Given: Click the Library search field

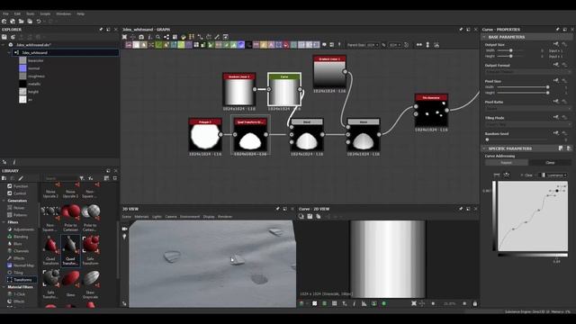Looking at the screenshot, I should click(x=60, y=178).
